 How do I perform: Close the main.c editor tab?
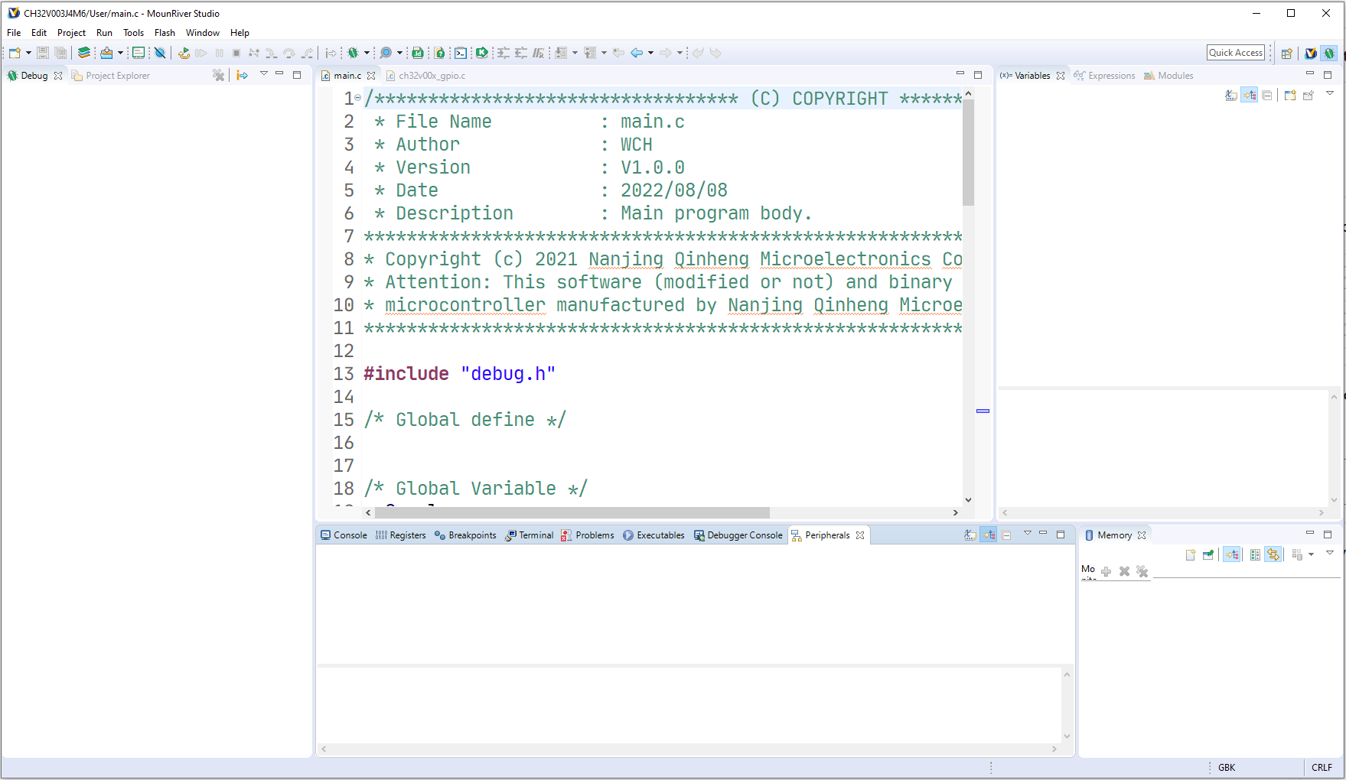[x=371, y=76]
